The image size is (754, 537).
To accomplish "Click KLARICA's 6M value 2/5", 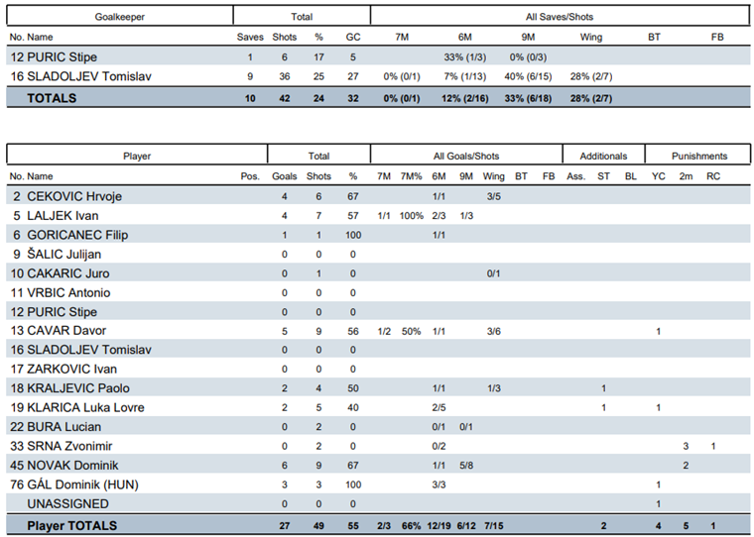I will 439,408.
